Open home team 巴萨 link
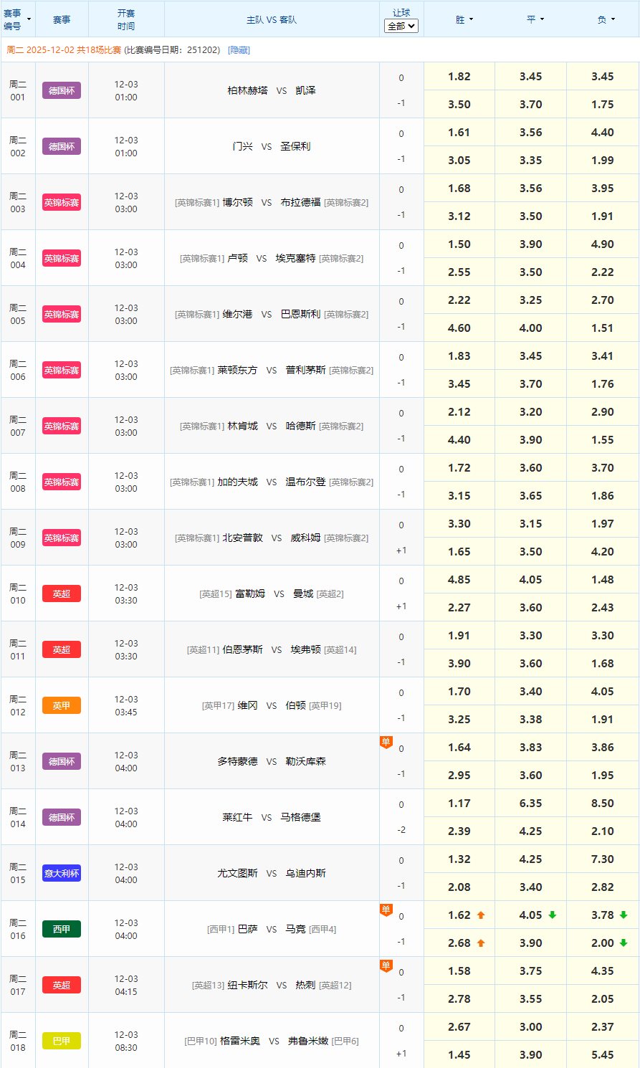Screen dimensions: 640x1068 [x=247, y=929]
